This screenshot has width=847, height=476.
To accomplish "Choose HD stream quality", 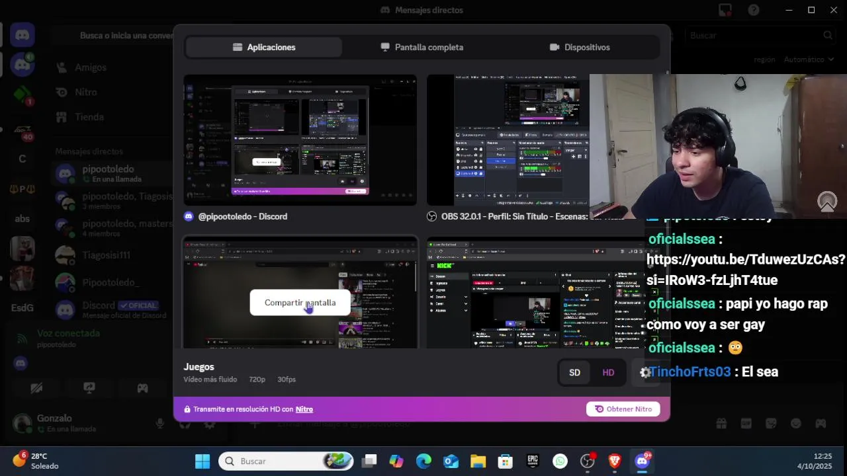I will 608,373.
